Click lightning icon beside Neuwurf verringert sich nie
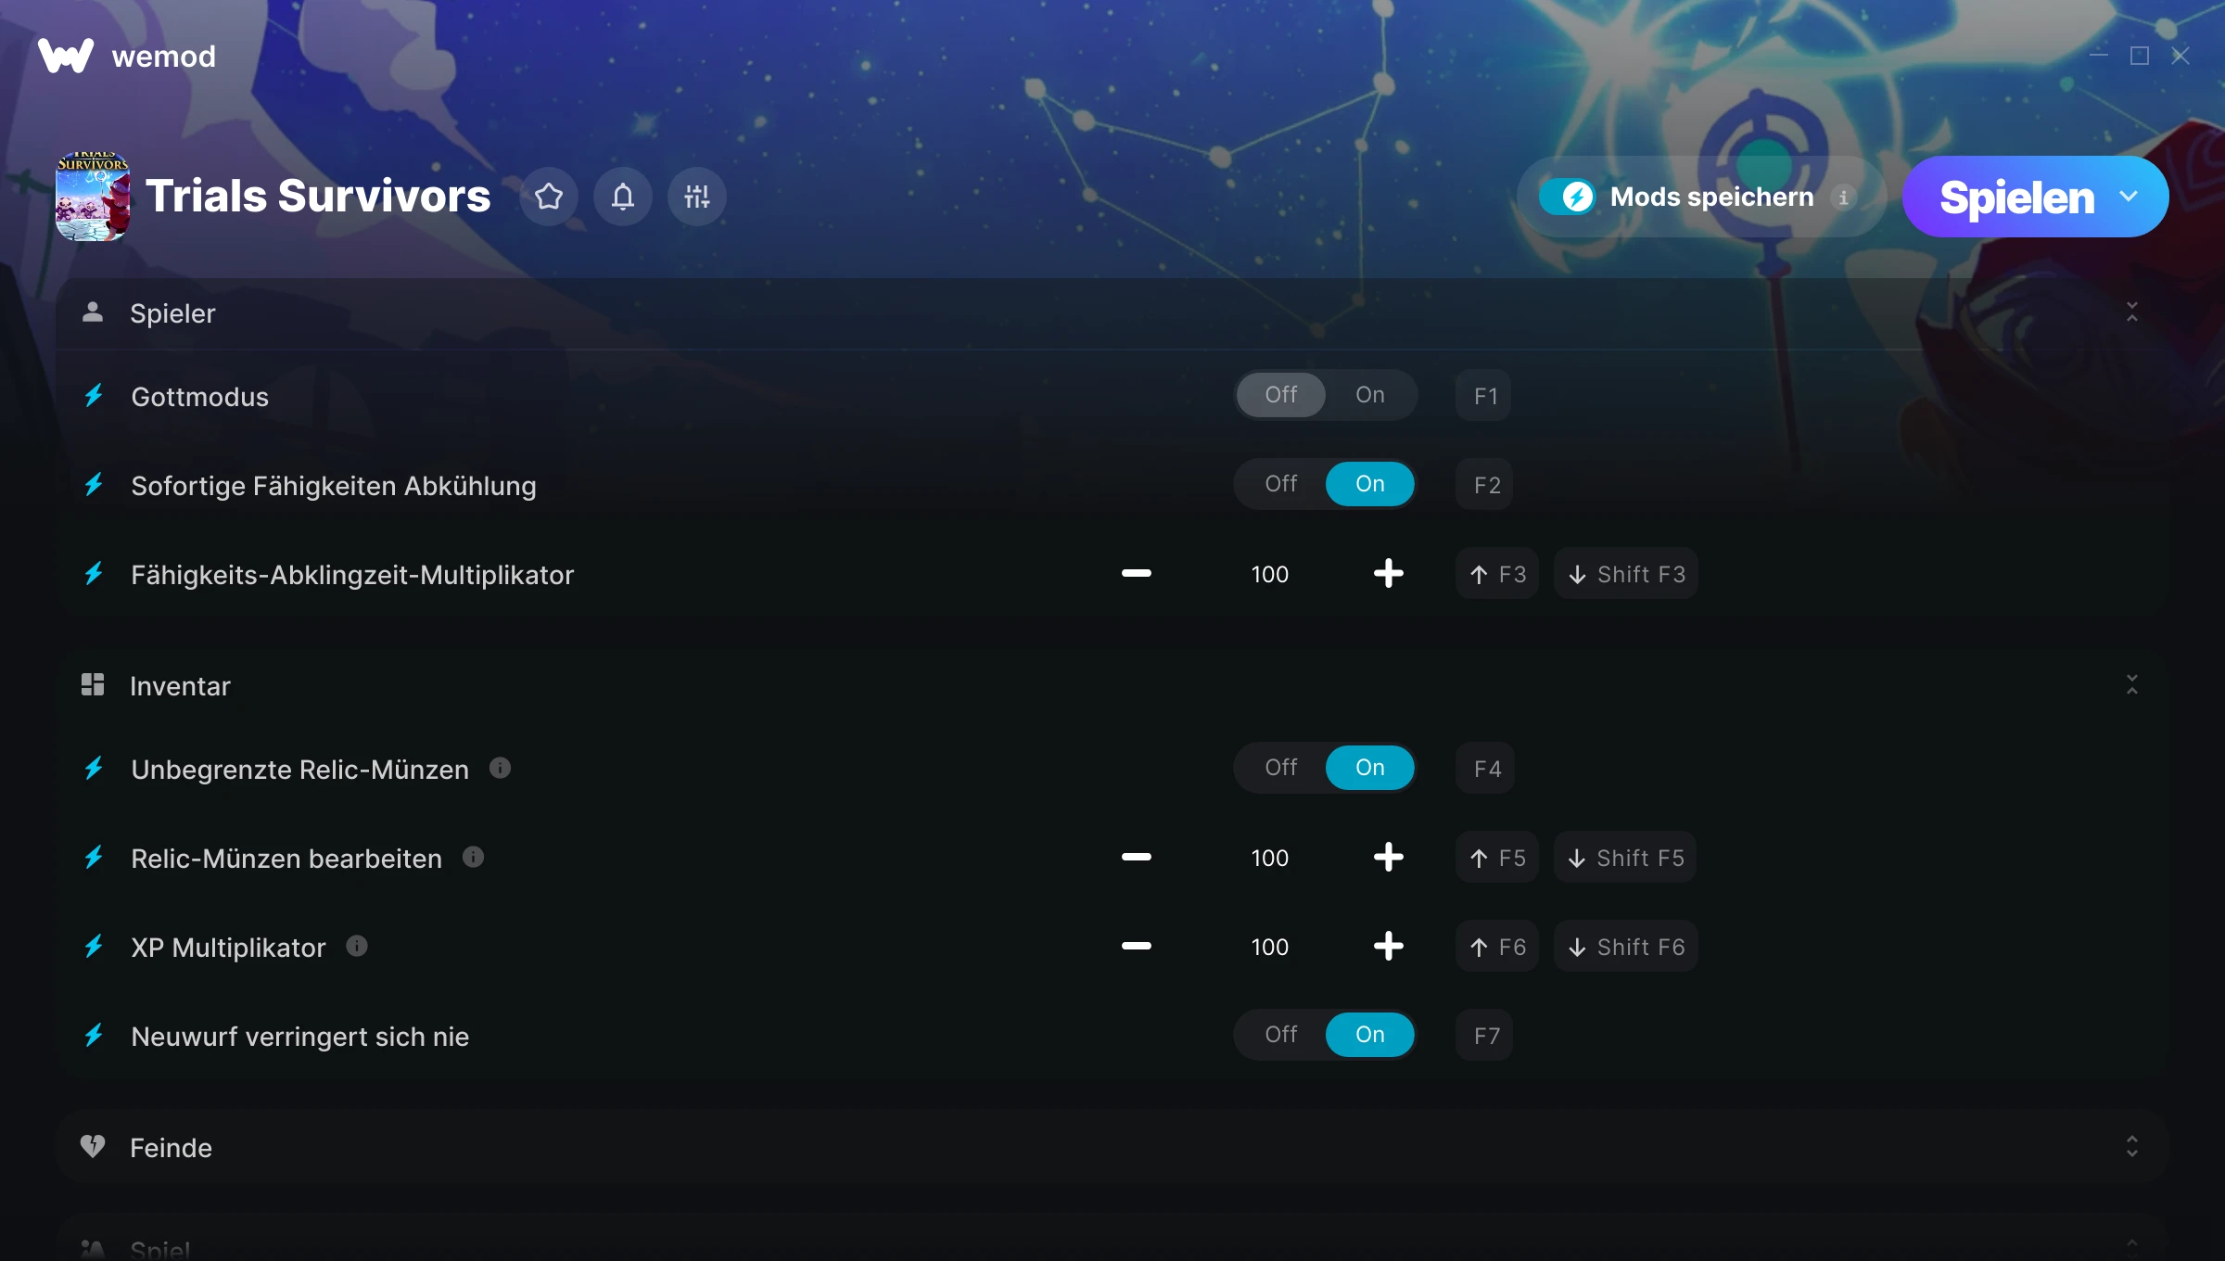The height and width of the screenshot is (1261, 2225). [x=94, y=1036]
